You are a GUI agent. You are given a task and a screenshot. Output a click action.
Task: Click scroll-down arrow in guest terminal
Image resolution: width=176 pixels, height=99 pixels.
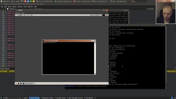pos(95,74)
